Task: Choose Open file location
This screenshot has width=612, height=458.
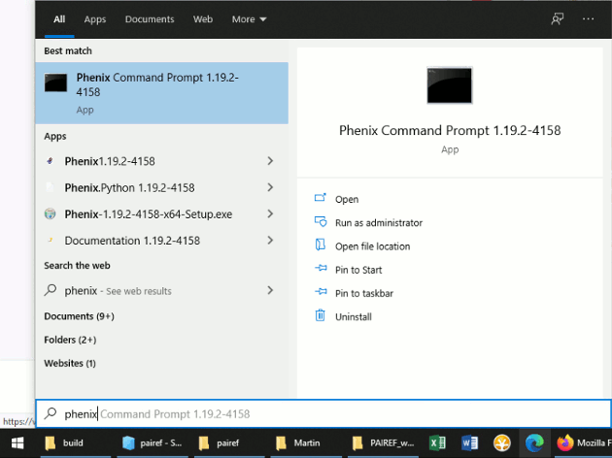Action: 372,245
